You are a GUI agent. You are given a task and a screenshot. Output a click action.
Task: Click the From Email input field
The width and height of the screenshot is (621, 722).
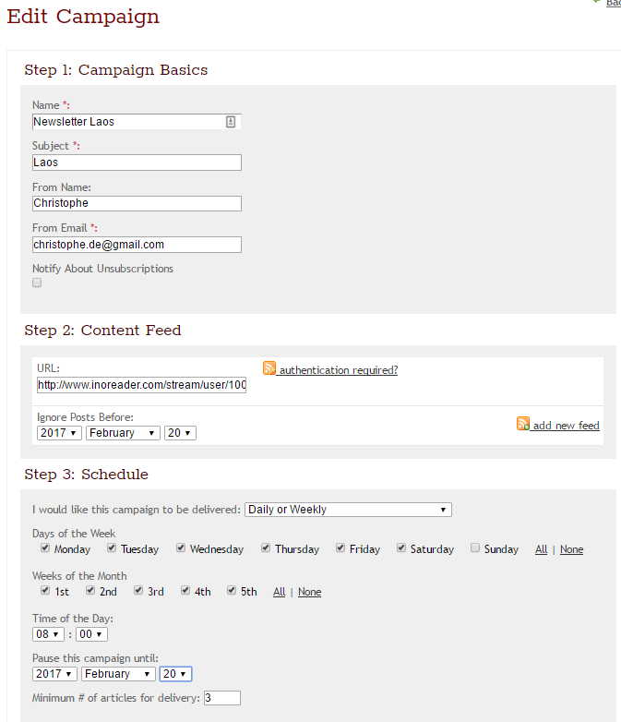tap(137, 245)
